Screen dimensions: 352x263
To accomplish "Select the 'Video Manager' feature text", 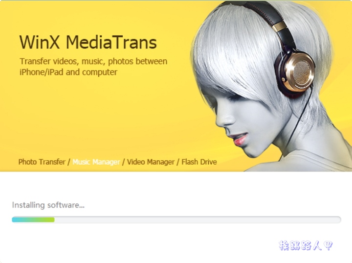I will coord(151,162).
